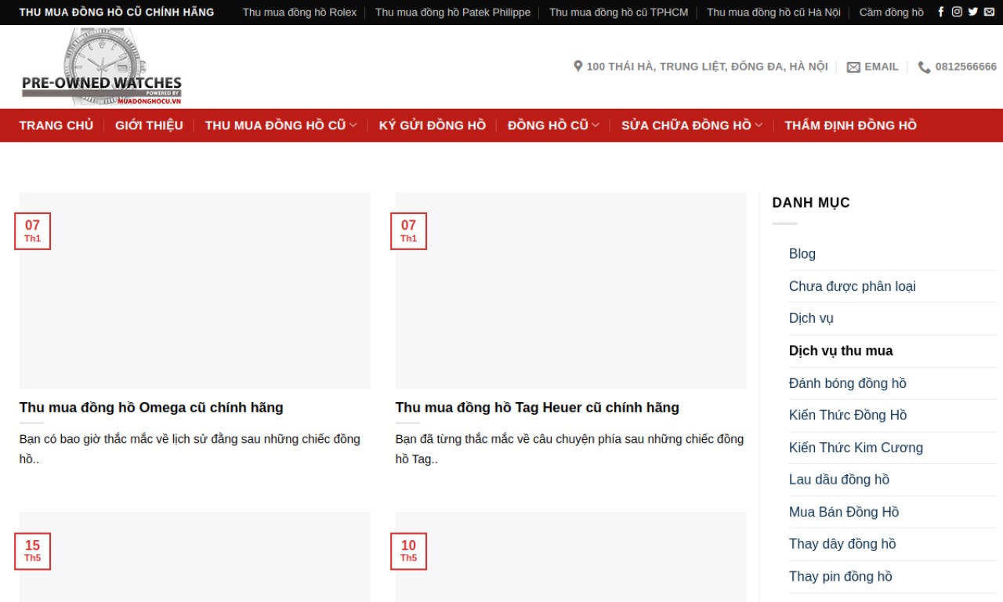
Task: Click the 100 Thái Hà address link
Action: (701, 67)
